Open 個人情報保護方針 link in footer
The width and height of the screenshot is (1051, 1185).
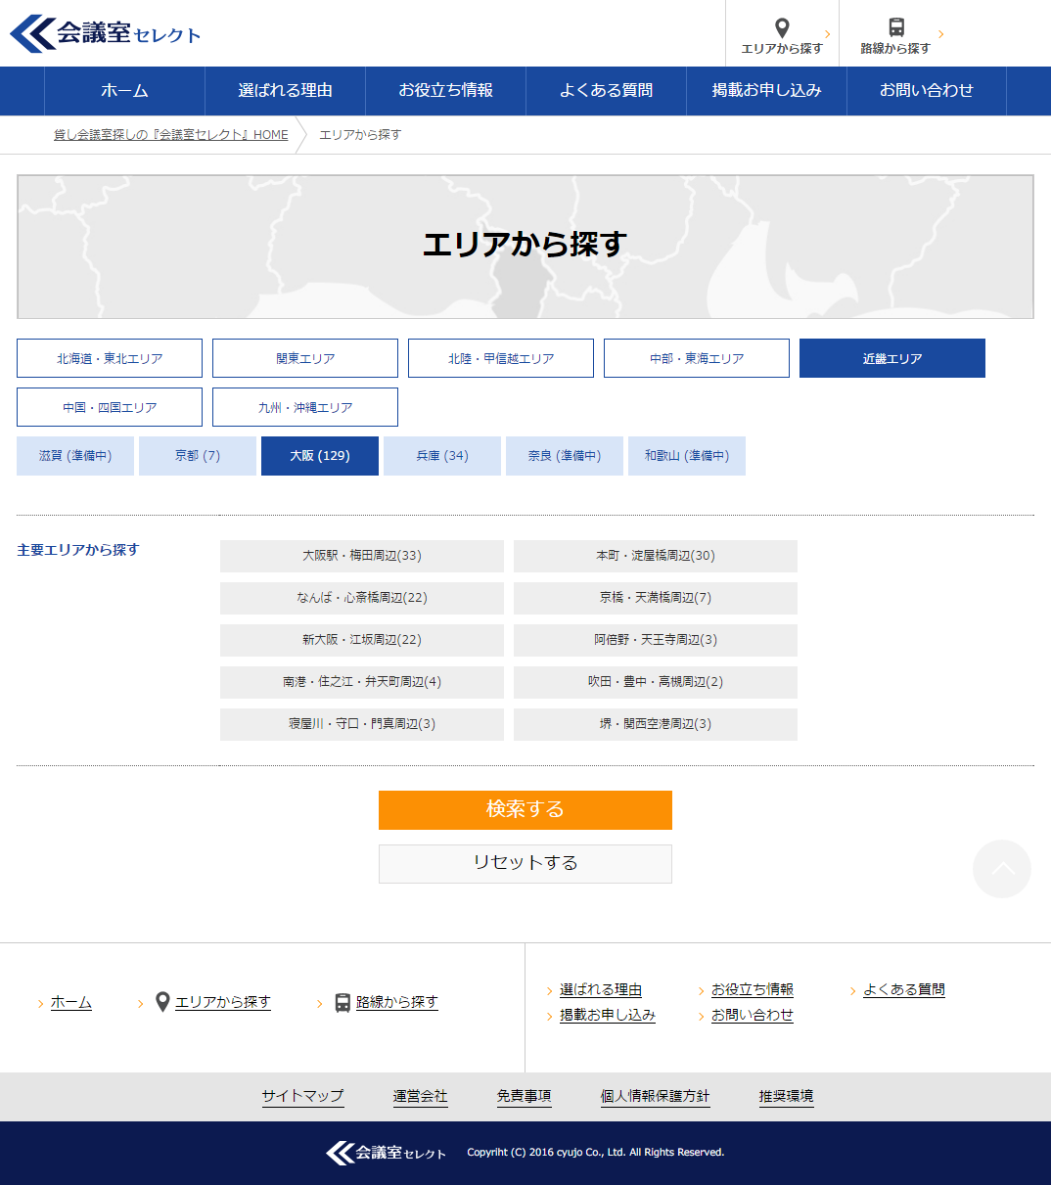(656, 1097)
